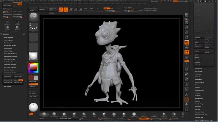Image resolution: width=218 pixels, height=122 pixels.
Task: Toggle Local symmetry button on right shelf
Action: (x=187, y=52)
